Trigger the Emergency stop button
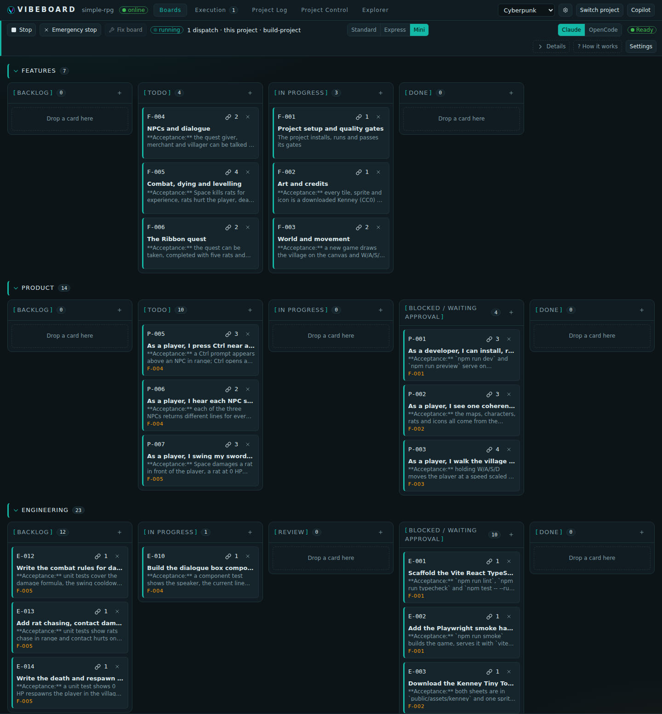The width and height of the screenshot is (662, 714). pos(70,30)
